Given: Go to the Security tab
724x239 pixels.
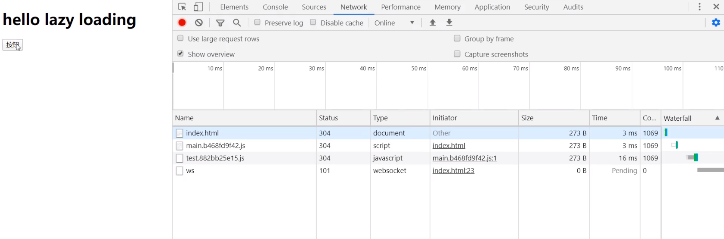Looking at the screenshot, I should (x=537, y=7).
